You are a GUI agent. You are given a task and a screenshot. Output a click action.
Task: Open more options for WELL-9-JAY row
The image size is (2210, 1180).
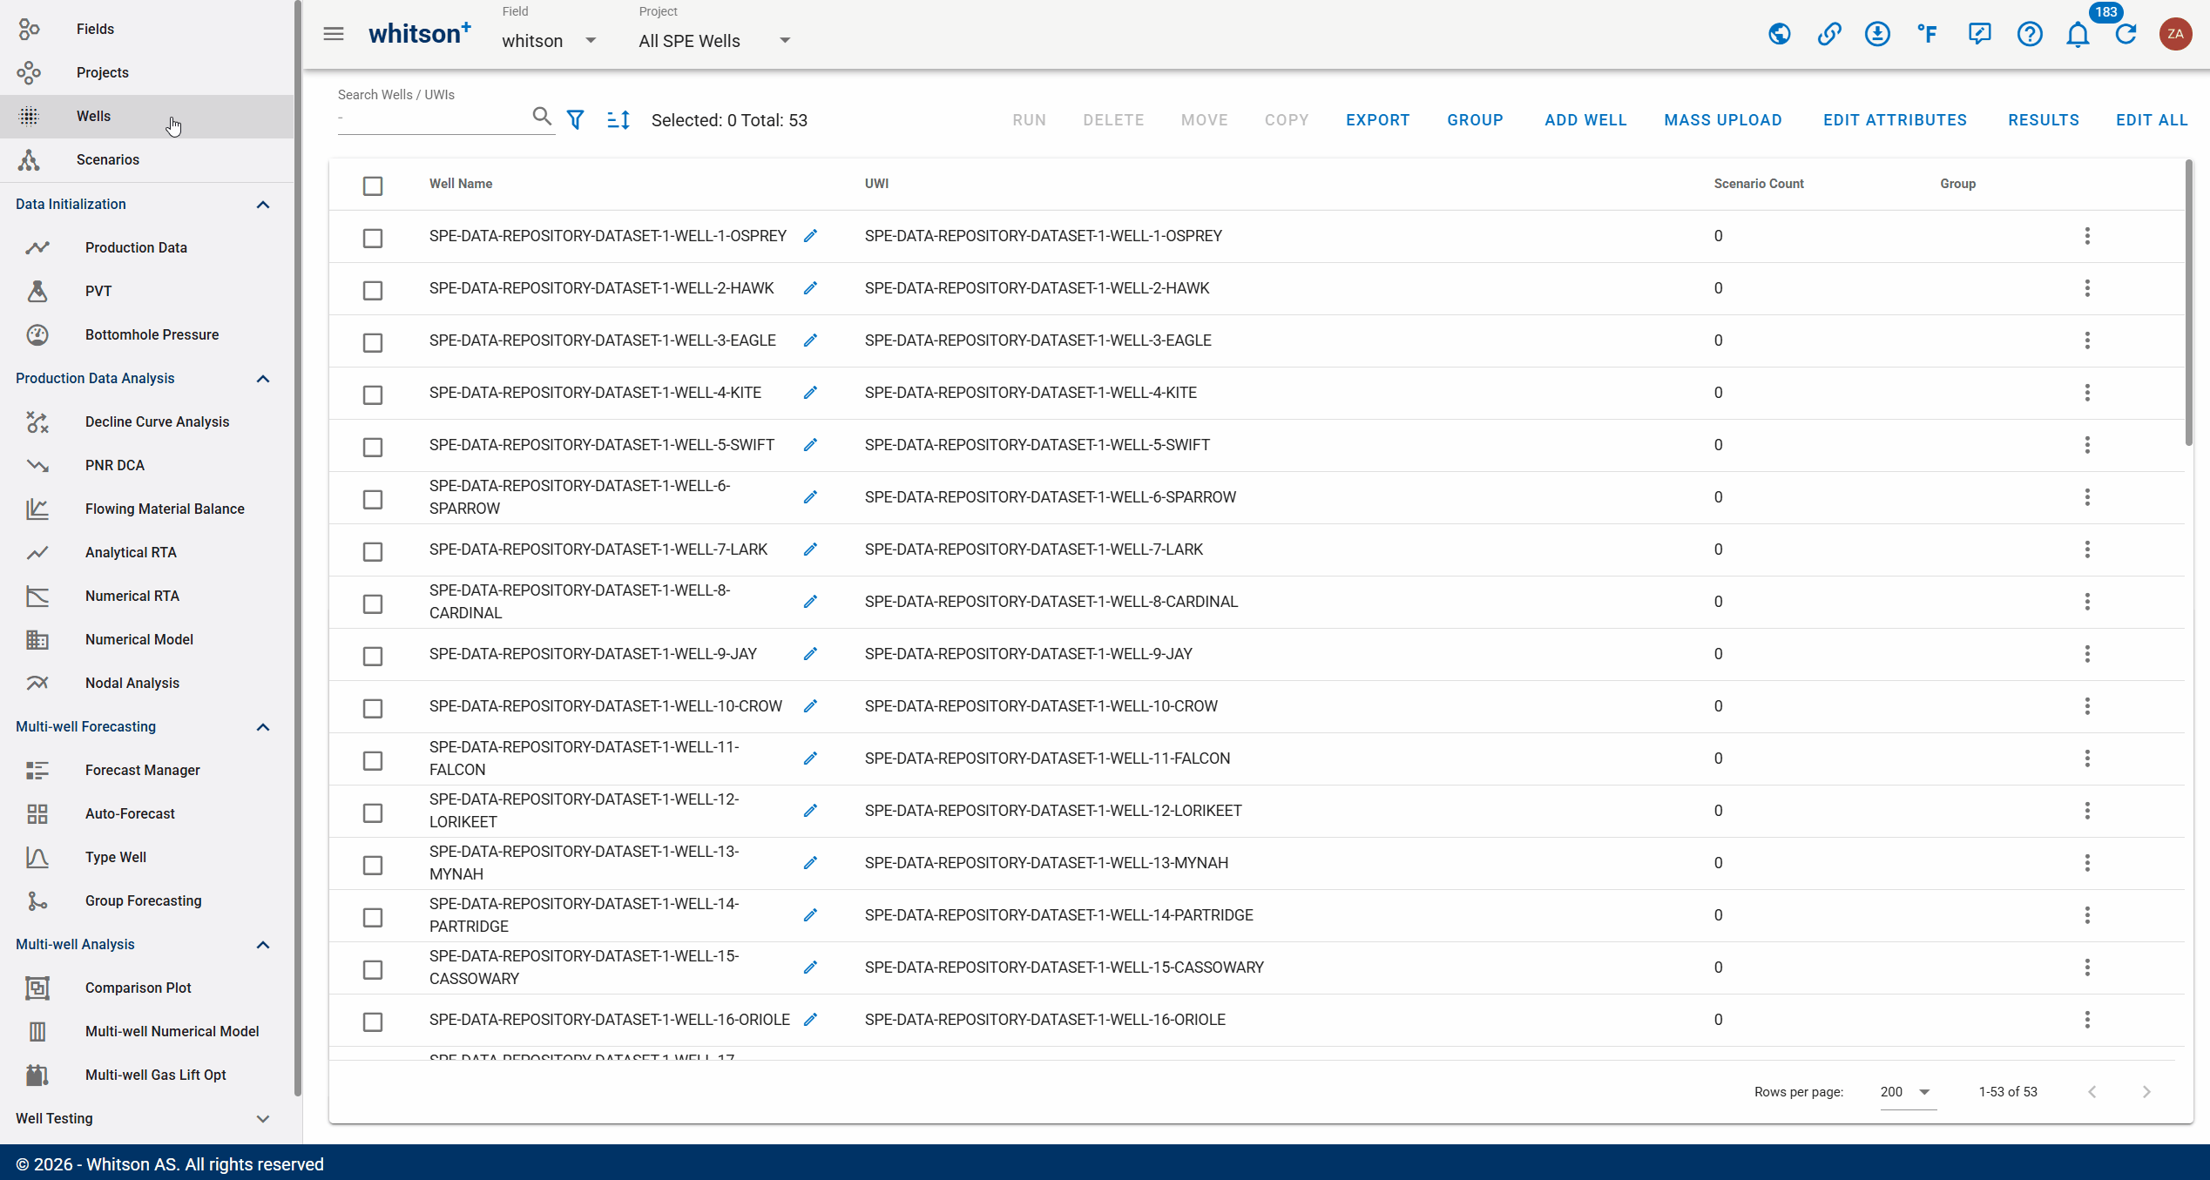click(2087, 654)
